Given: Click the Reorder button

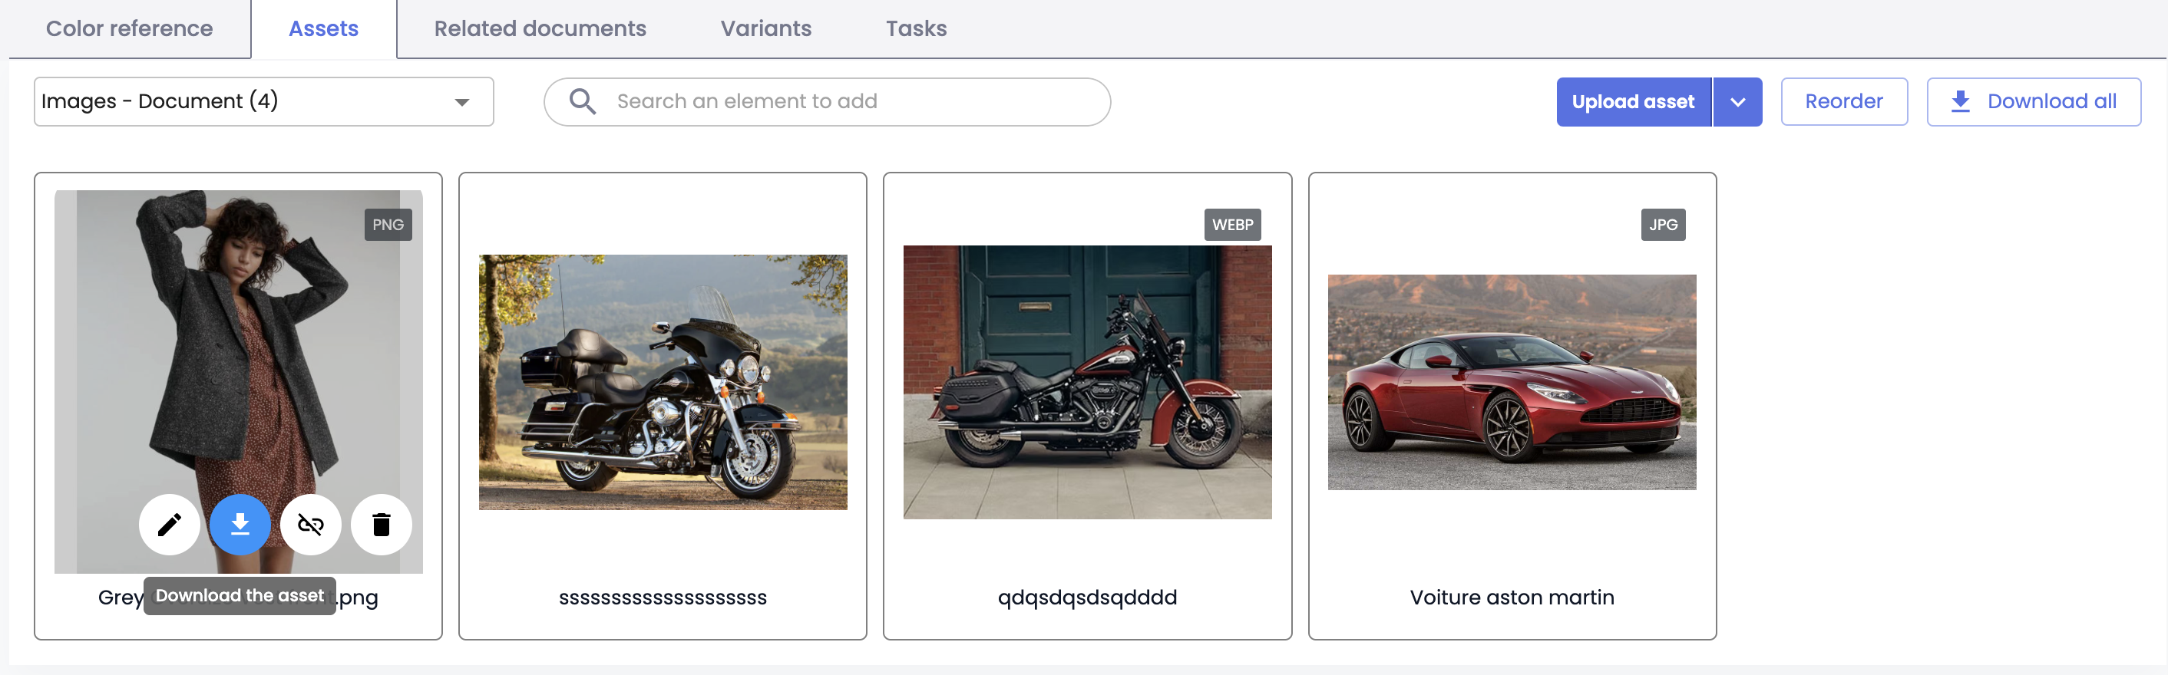Looking at the screenshot, I should tap(1844, 102).
